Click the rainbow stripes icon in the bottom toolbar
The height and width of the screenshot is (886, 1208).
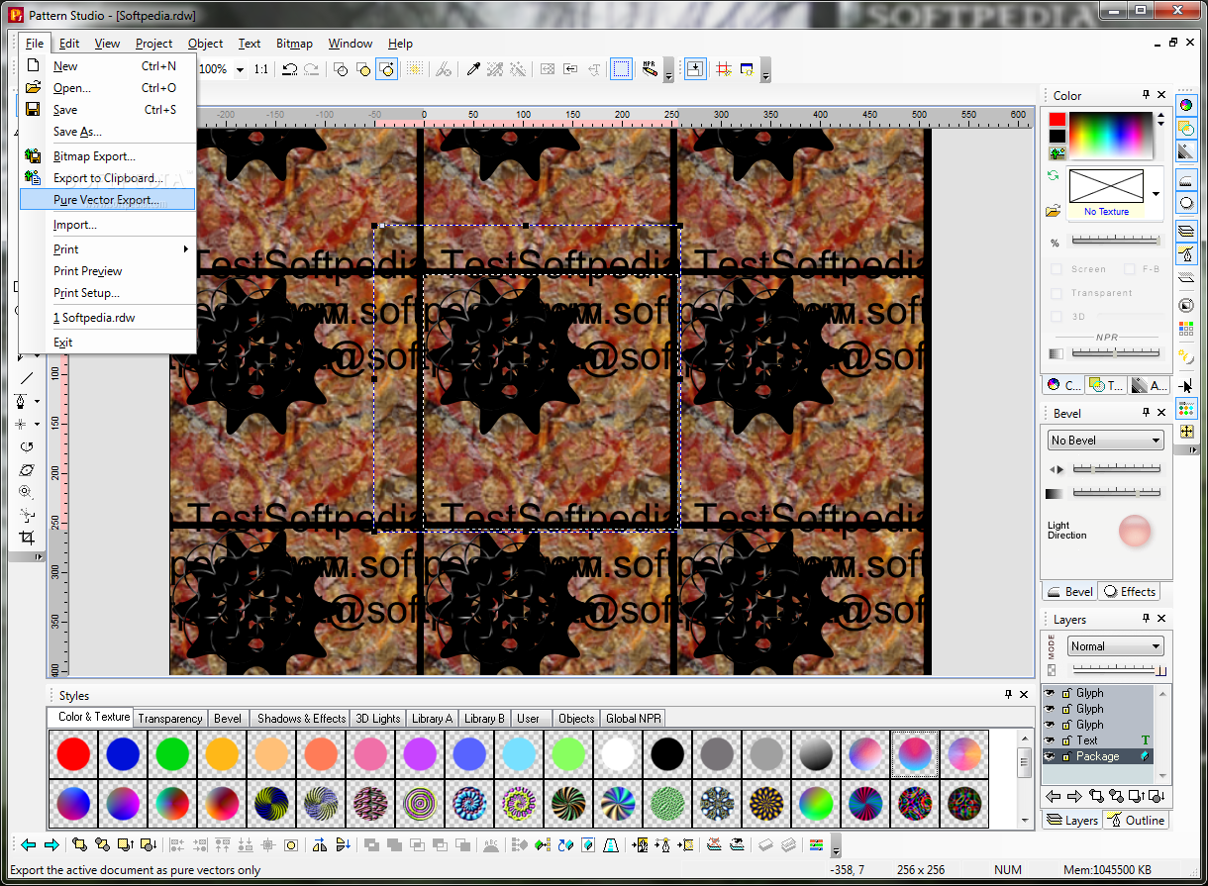[x=816, y=844]
